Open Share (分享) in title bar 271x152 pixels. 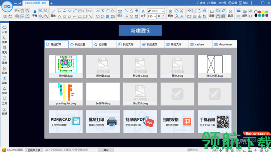(222, 3)
